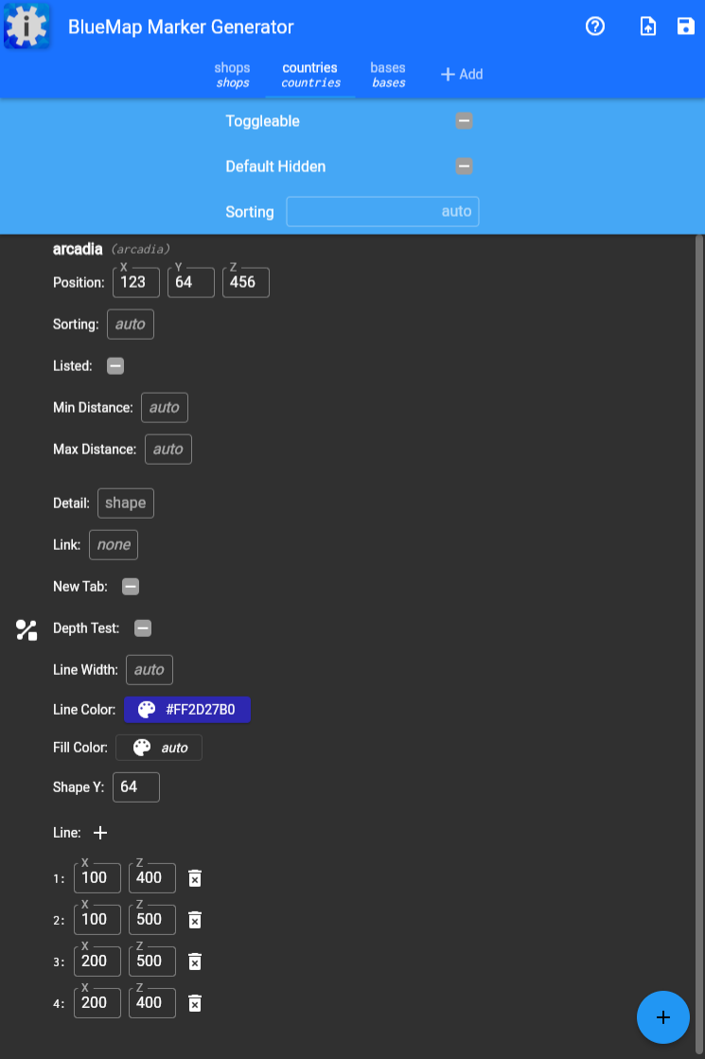Click the shape marker type icon
Image resolution: width=705 pixels, height=1059 pixels.
26,630
